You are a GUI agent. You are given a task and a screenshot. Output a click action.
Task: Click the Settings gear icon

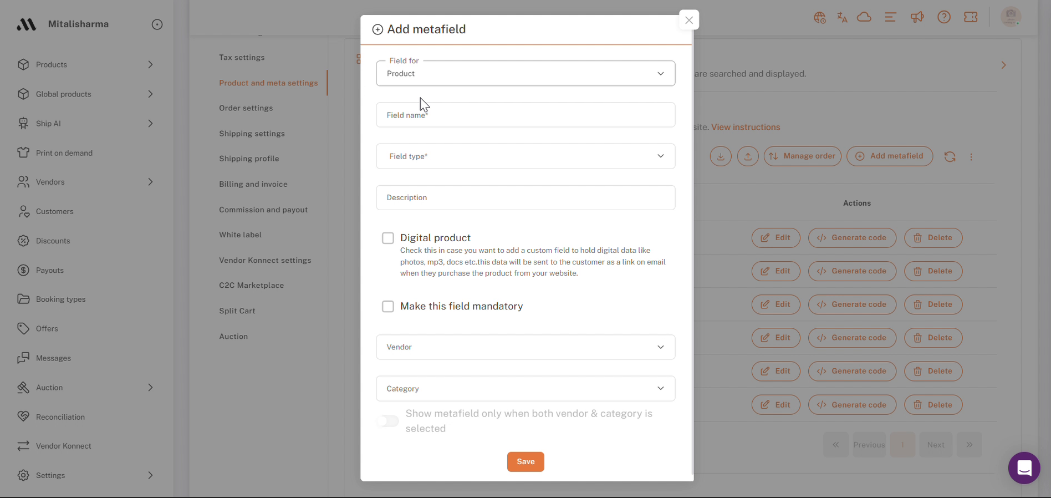pos(23,475)
